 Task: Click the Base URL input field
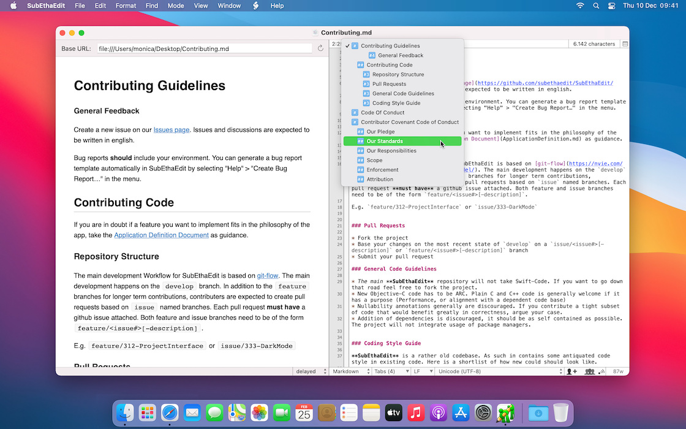click(204, 48)
